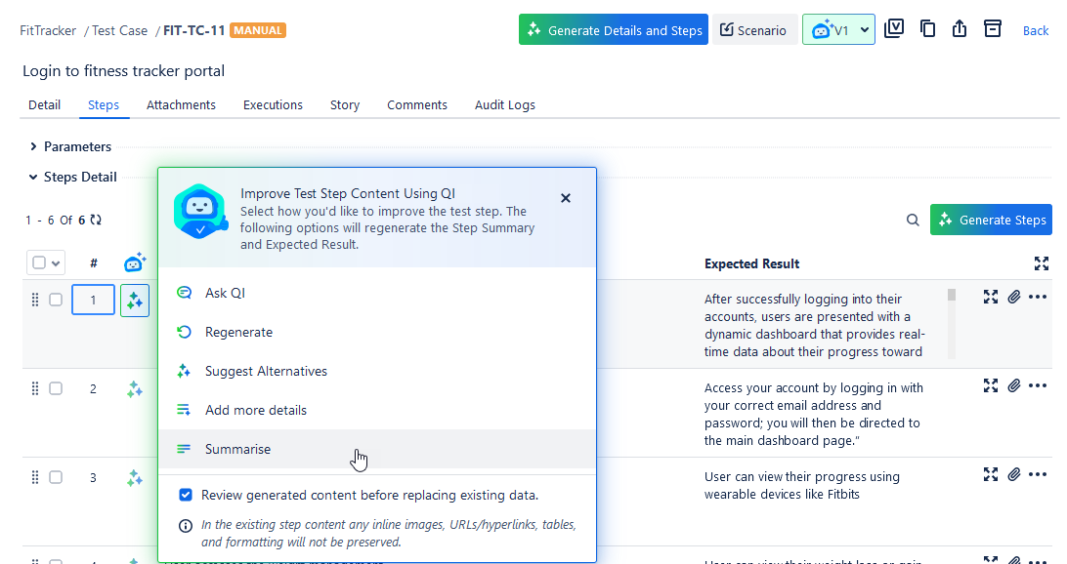
Task: Click the clone test case icon
Action: [927, 29]
